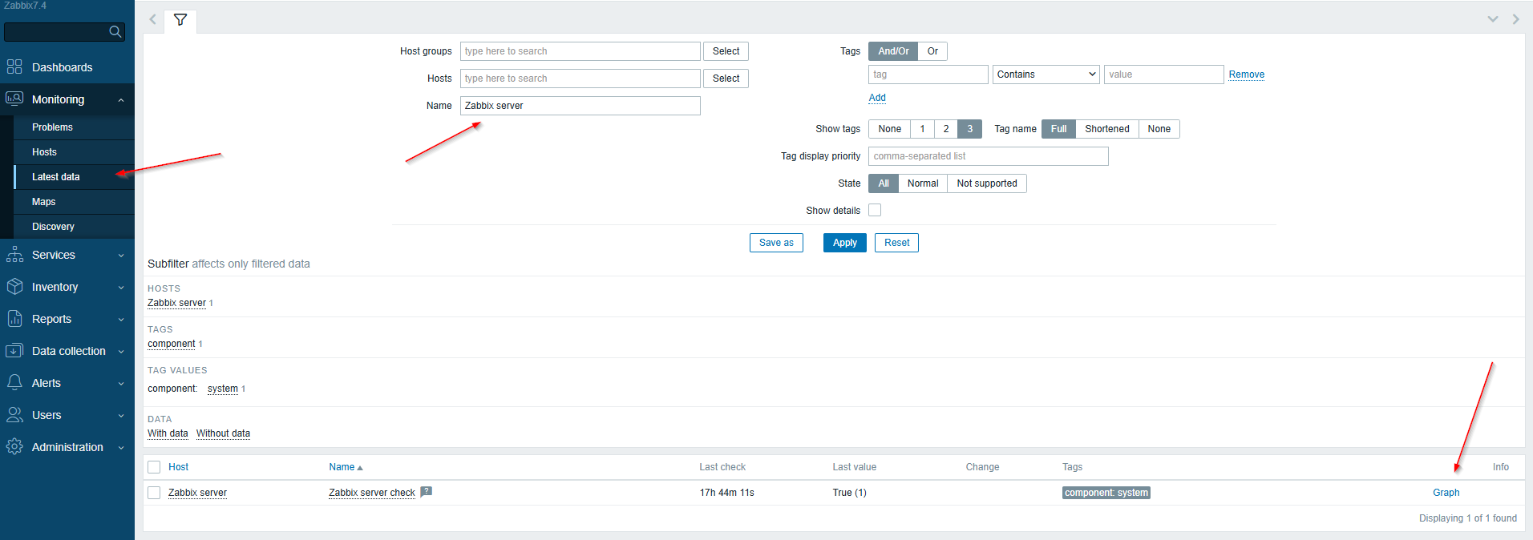Click the search magnifier icon in sidebar

(x=115, y=32)
